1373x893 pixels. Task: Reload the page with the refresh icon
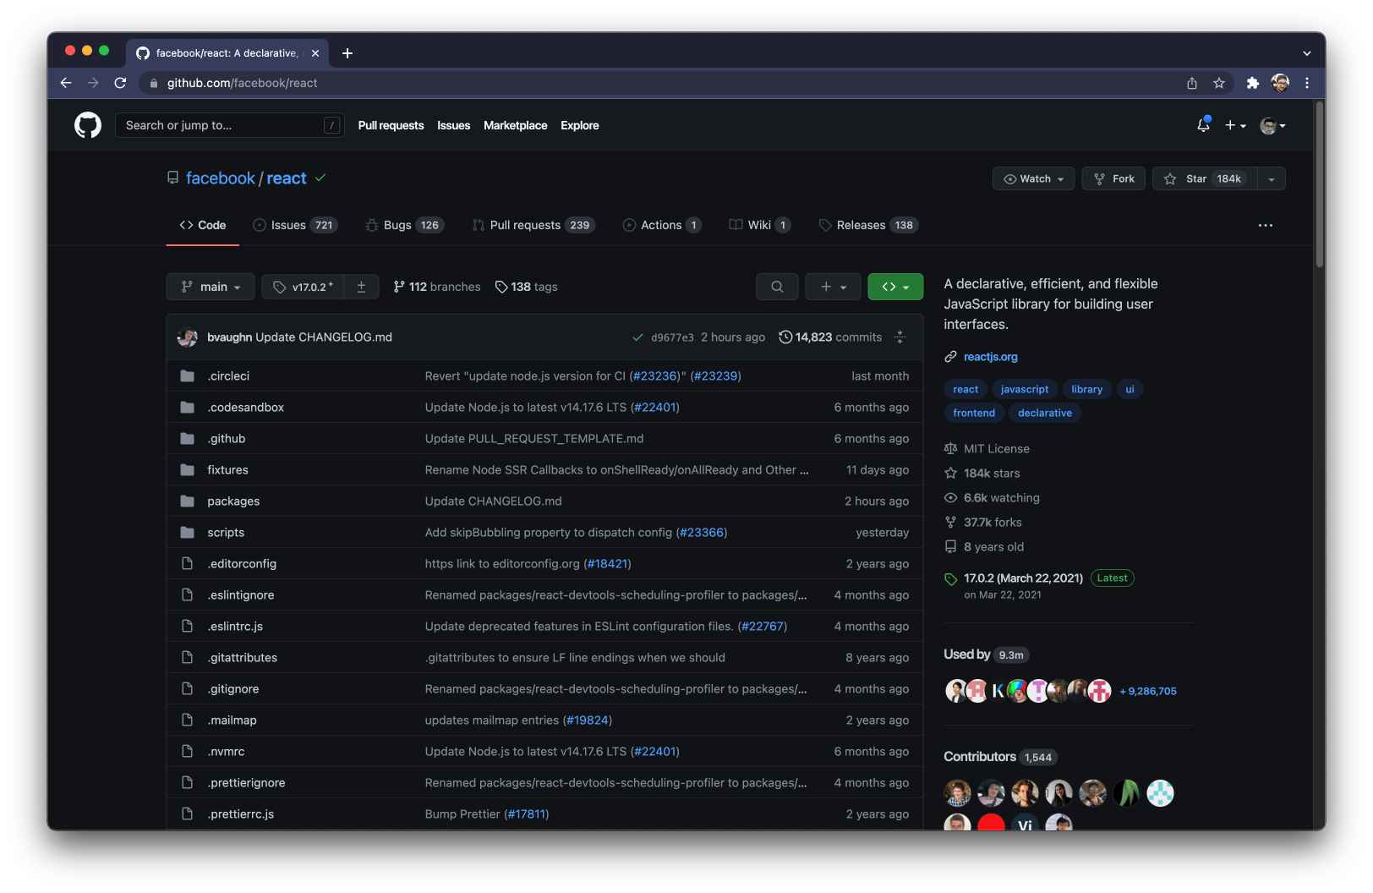[120, 83]
